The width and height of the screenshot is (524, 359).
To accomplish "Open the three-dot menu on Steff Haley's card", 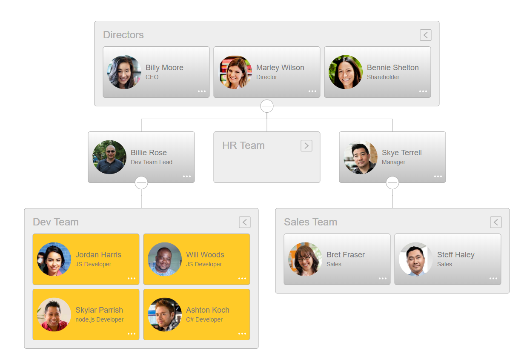I will click(x=493, y=278).
